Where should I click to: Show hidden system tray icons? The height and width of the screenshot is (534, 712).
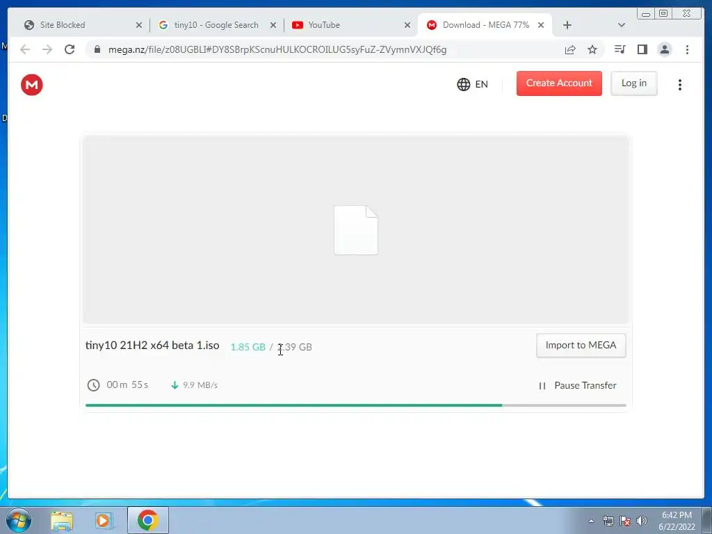coord(591,521)
